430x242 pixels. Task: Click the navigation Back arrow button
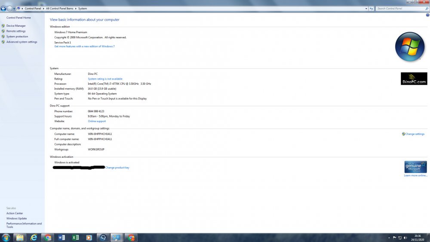[3, 9]
